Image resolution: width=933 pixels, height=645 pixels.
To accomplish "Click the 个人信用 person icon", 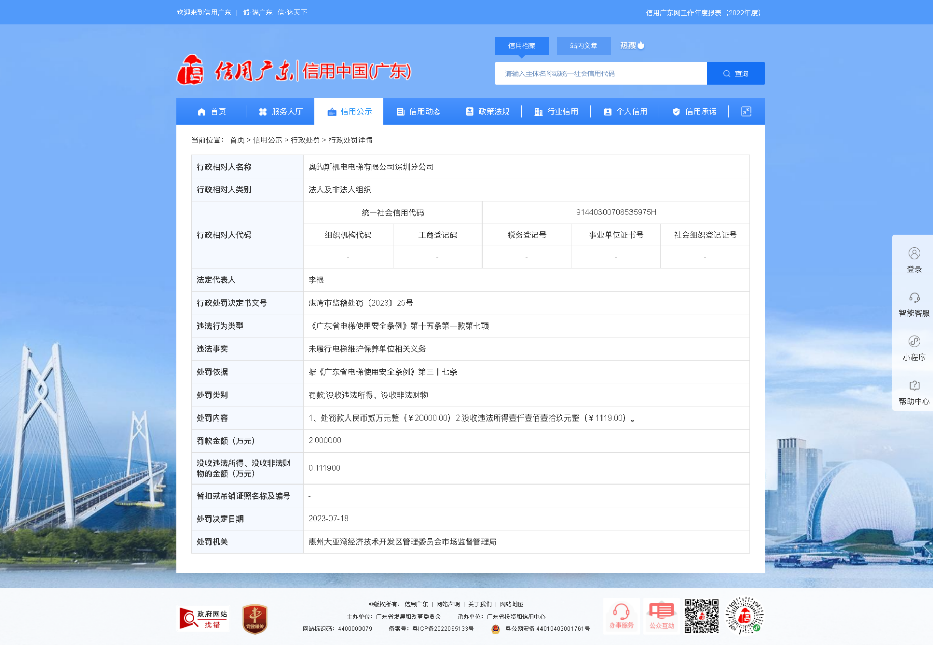I will (608, 112).
